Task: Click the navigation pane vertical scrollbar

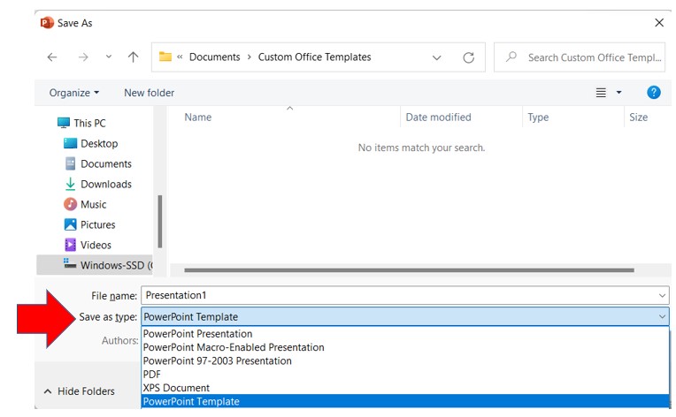Action: pyautogui.click(x=160, y=221)
